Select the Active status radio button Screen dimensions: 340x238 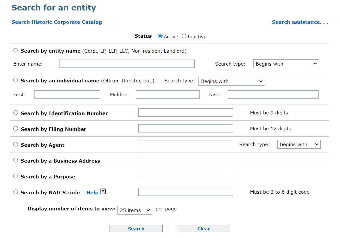pos(160,36)
